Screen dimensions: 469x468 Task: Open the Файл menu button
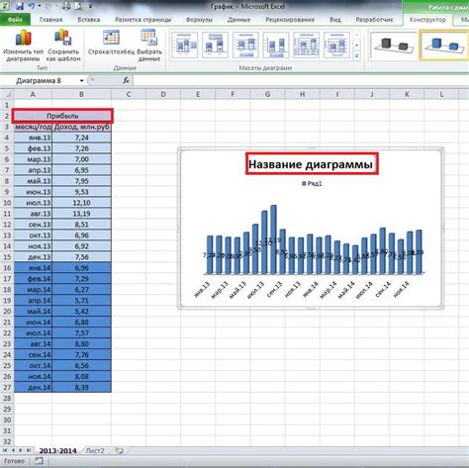[x=15, y=20]
